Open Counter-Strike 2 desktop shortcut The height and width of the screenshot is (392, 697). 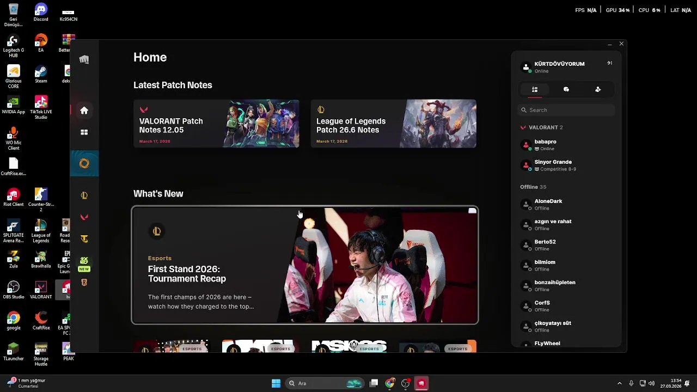41,199
